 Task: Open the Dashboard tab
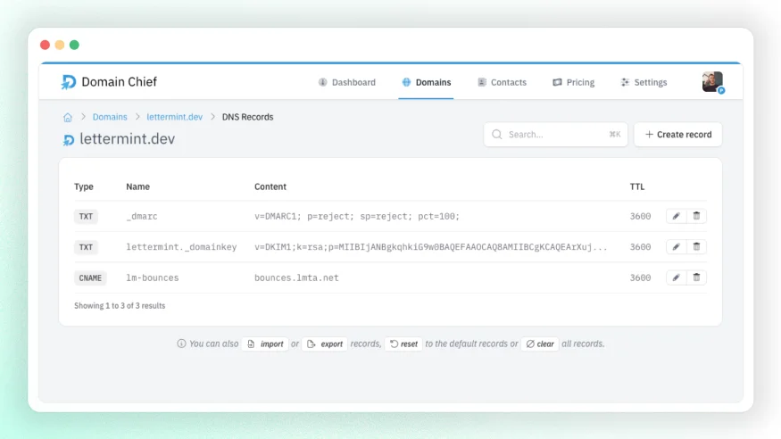[346, 82]
